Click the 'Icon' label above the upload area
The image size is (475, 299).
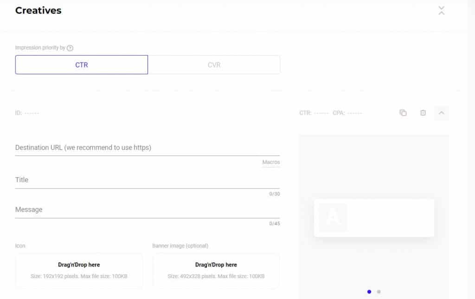tap(20, 246)
